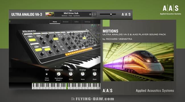The image size is (185, 102).
Task: Click the highlighted green key on keyboard
Action: point(67,86)
